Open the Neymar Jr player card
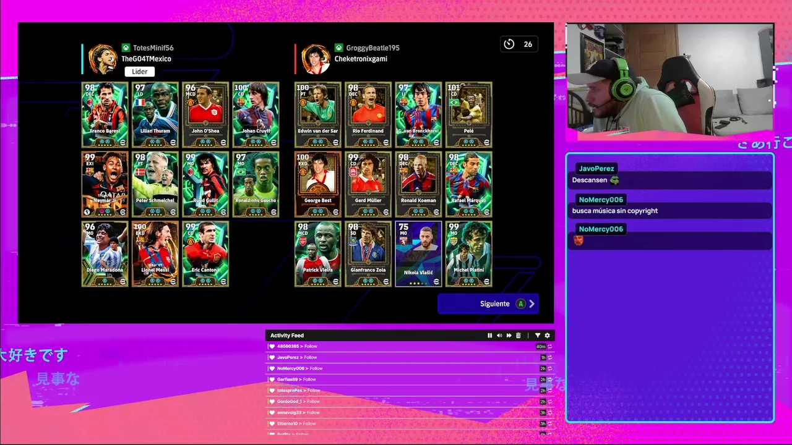This screenshot has width=792, height=445. tap(105, 184)
